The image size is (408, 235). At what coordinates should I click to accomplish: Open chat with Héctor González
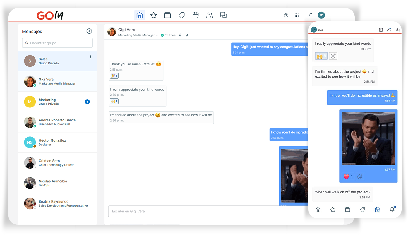(x=57, y=142)
